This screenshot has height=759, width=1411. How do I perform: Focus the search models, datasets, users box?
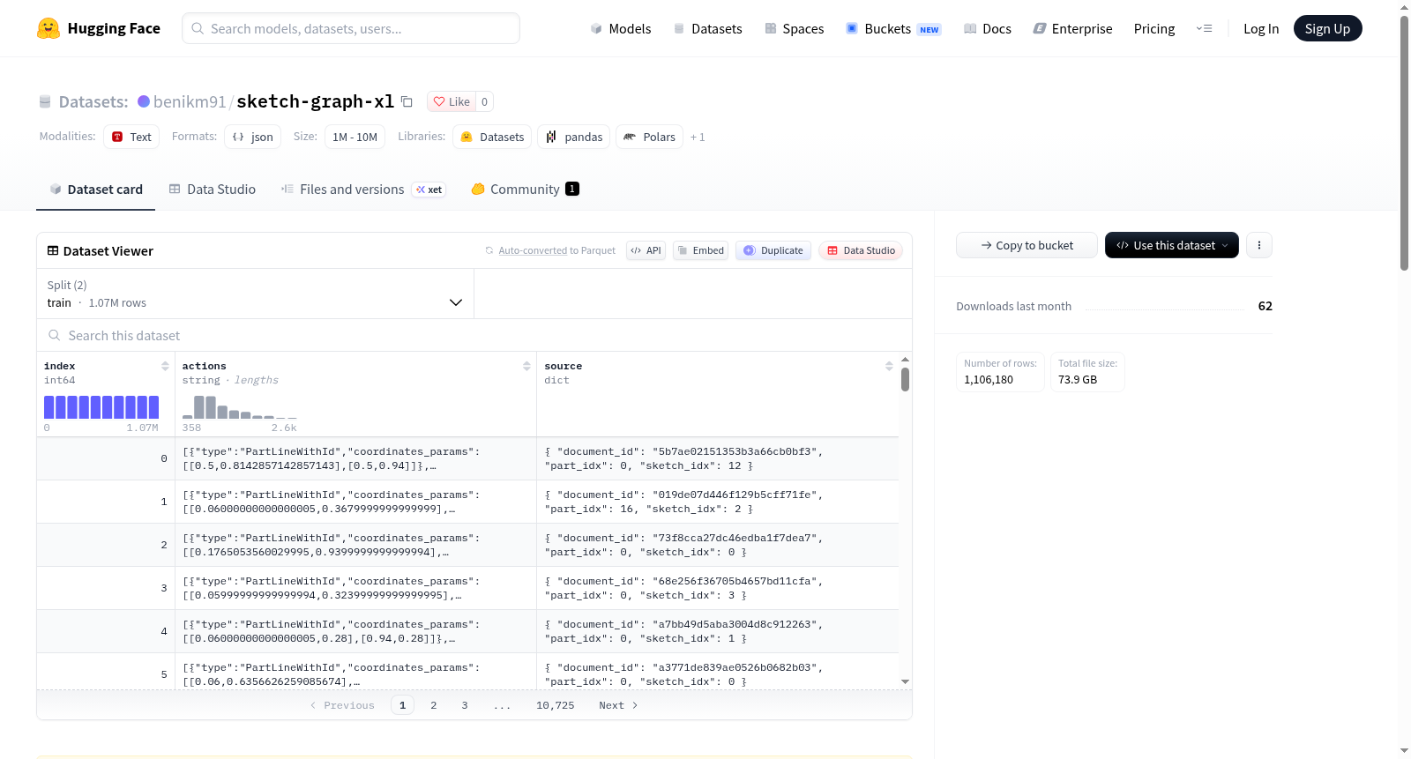coord(351,28)
